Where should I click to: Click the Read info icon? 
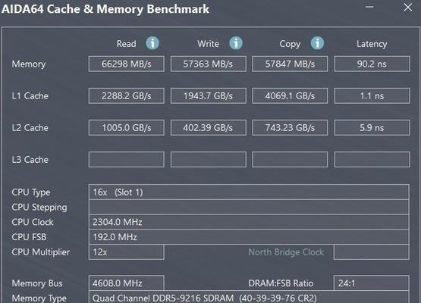pos(152,43)
